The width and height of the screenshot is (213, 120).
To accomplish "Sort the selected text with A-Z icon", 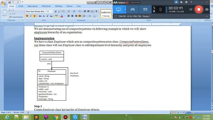I will point(92,11).
